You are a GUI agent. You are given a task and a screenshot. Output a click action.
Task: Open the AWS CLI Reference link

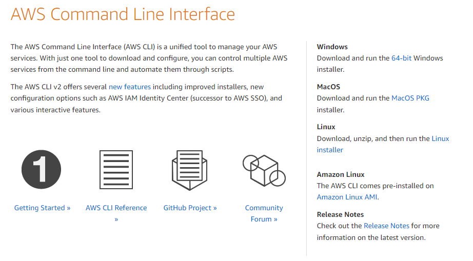(x=116, y=208)
